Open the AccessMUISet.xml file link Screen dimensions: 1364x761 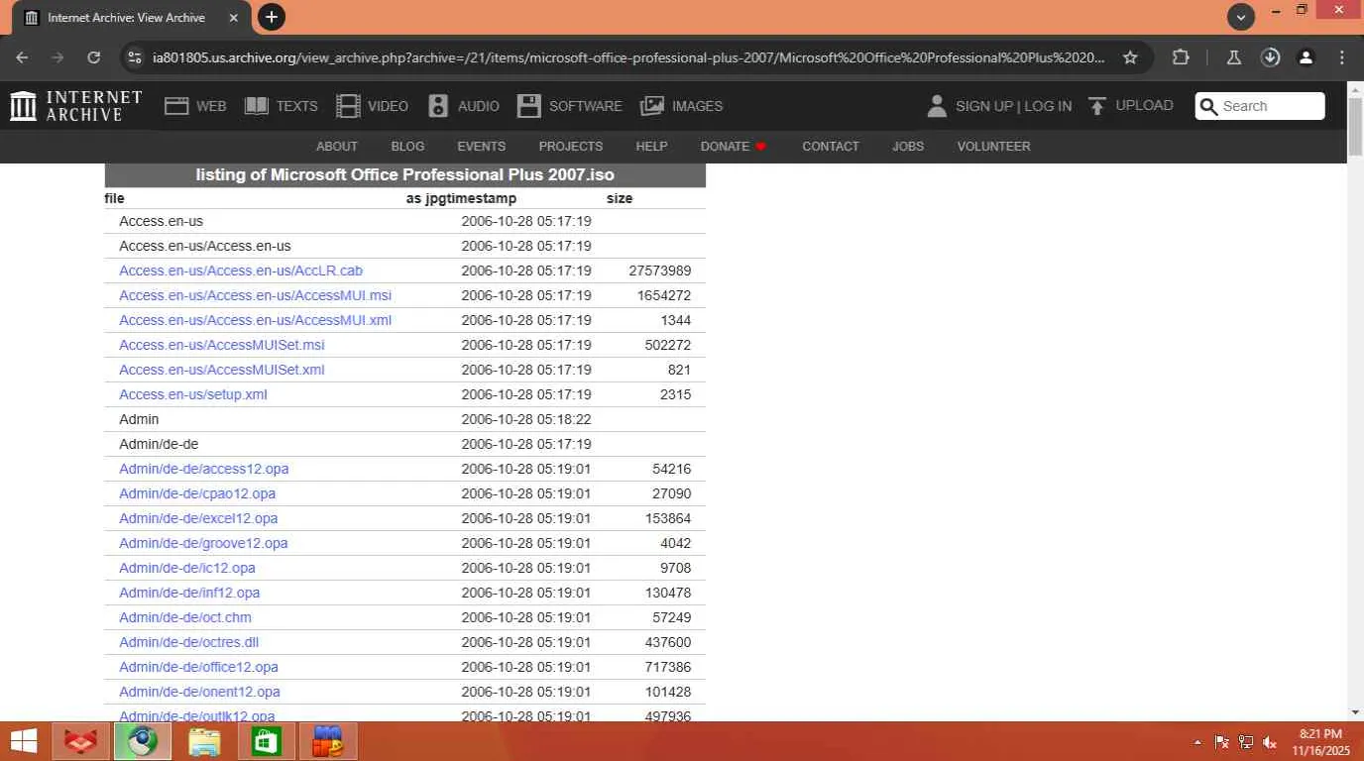tap(222, 370)
